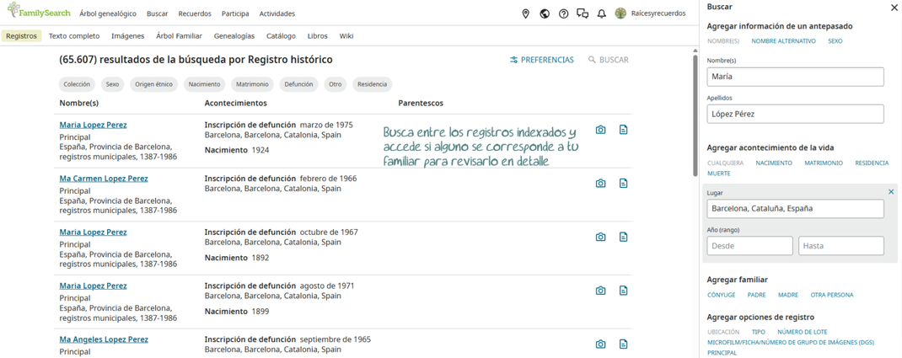Click SEXO option in side panel

coord(835,40)
